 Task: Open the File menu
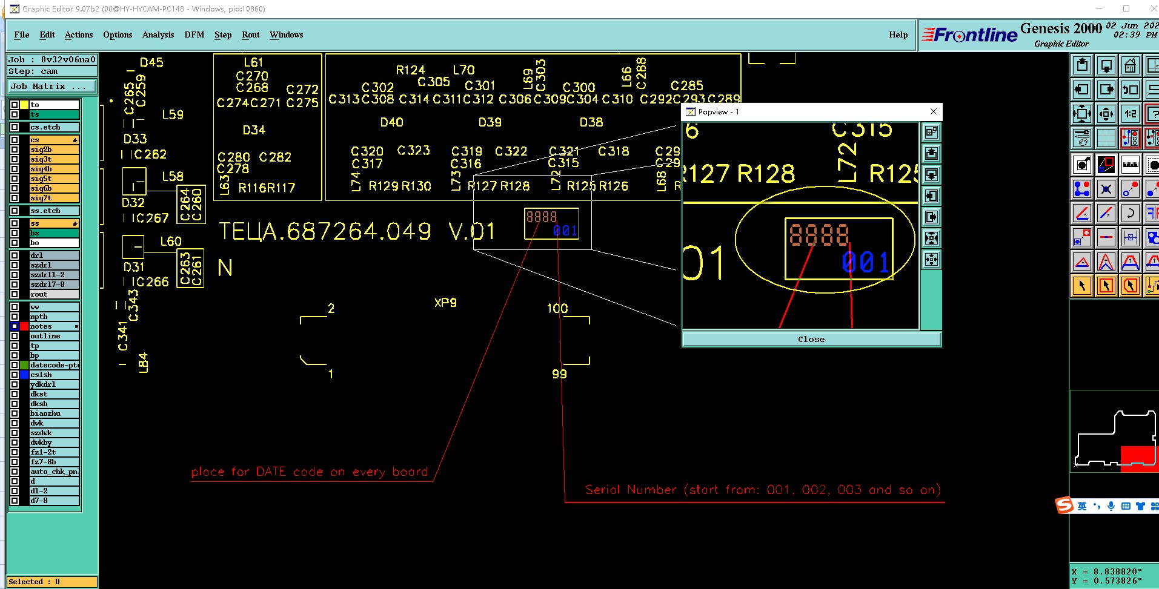tap(22, 35)
